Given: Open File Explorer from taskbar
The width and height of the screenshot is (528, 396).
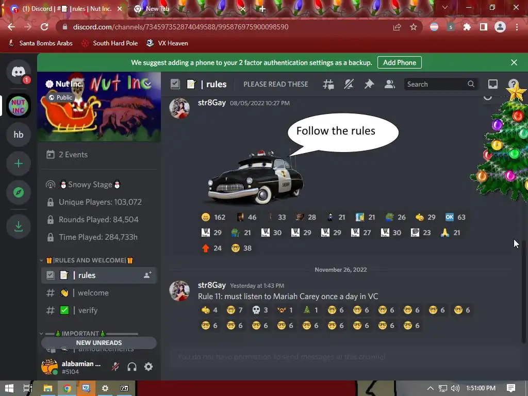Looking at the screenshot, I should [x=47, y=388].
